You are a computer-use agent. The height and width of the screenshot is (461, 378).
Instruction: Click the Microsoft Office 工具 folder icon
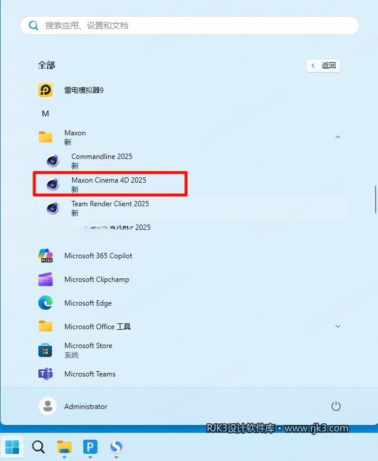click(x=45, y=326)
